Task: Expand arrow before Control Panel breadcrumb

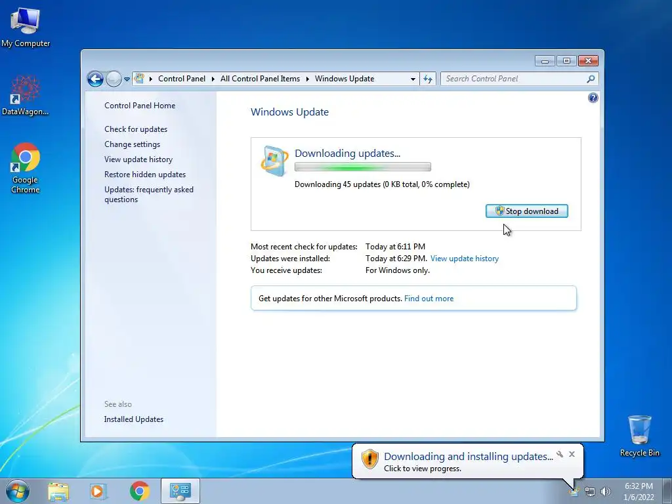Action: point(151,79)
